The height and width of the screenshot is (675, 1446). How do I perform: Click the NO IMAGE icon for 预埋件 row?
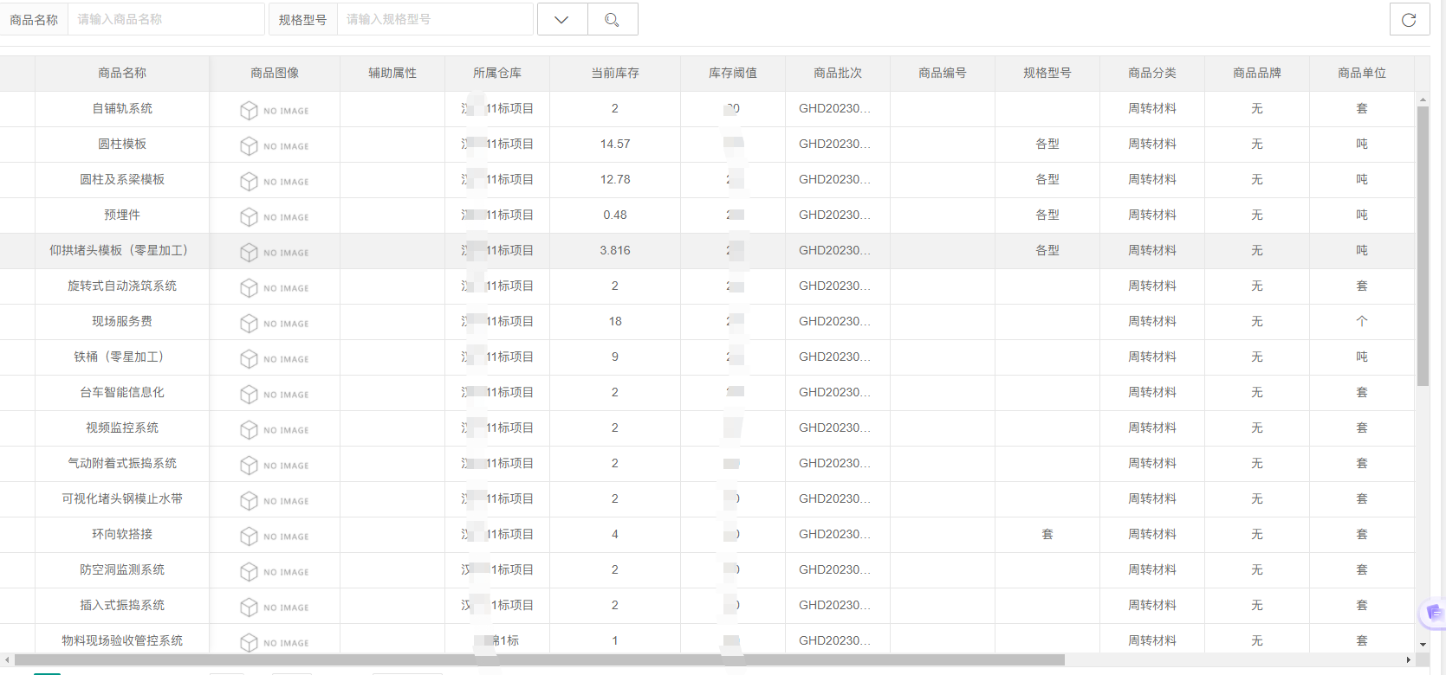pos(274,216)
